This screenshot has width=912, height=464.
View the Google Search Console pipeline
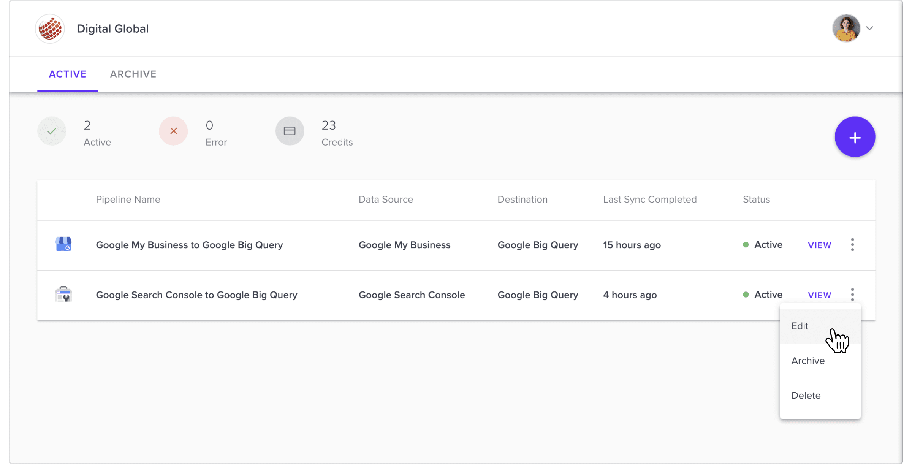click(x=820, y=295)
